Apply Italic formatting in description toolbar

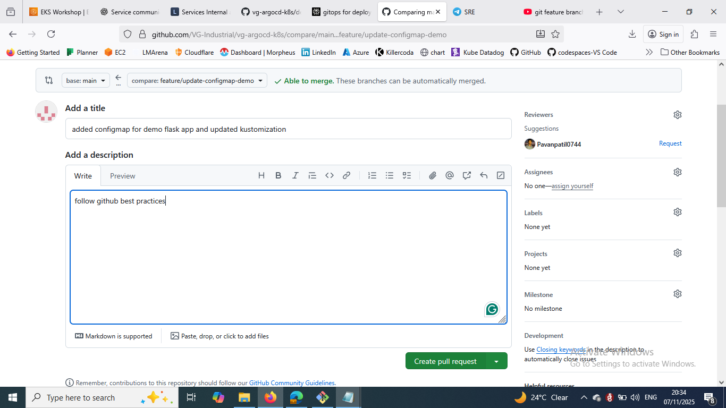click(x=295, y=175)
